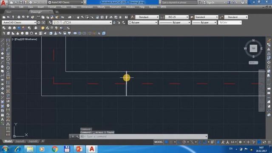Screen dimensions: 272x153
Task: Click the vertical scrollbar thumb in drawing area
Action: (262, 91)
